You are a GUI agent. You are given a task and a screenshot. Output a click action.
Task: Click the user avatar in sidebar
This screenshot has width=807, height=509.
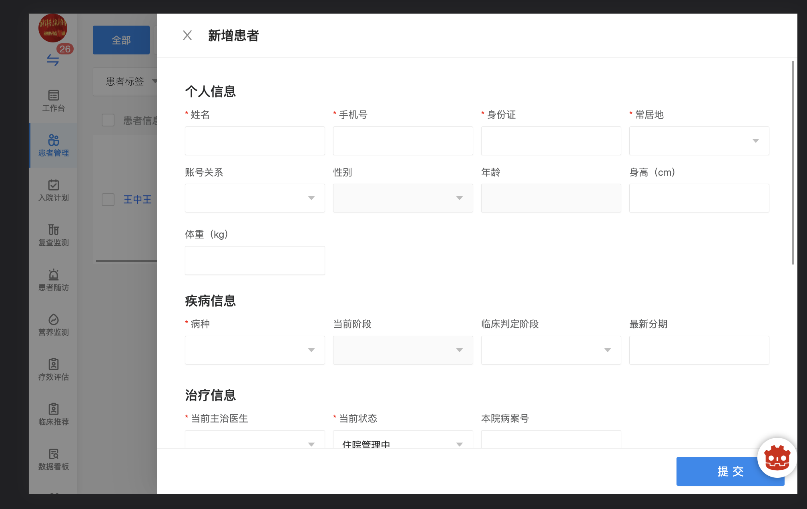pos(53,28)
